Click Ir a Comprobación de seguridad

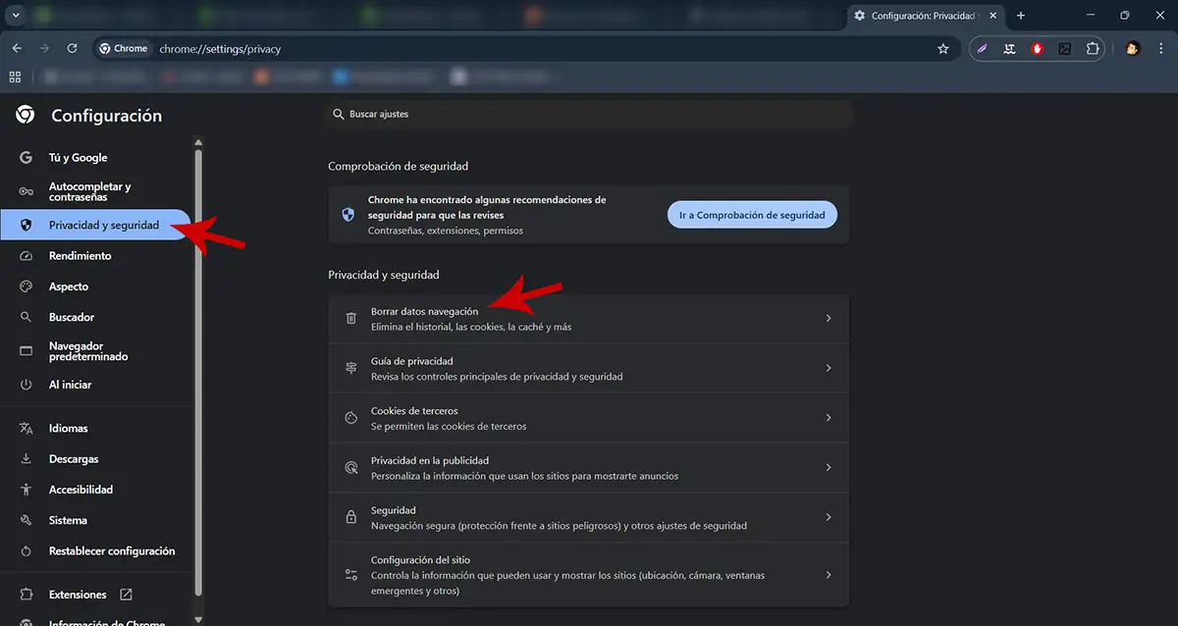click(x=752, y=214)
